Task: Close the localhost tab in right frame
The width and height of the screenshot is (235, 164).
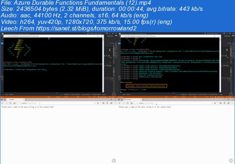Action: tap(140, 100)
